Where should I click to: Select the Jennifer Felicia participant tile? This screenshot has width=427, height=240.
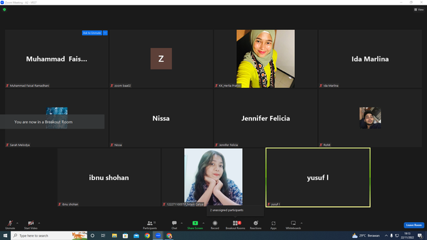tap(266, 118)
